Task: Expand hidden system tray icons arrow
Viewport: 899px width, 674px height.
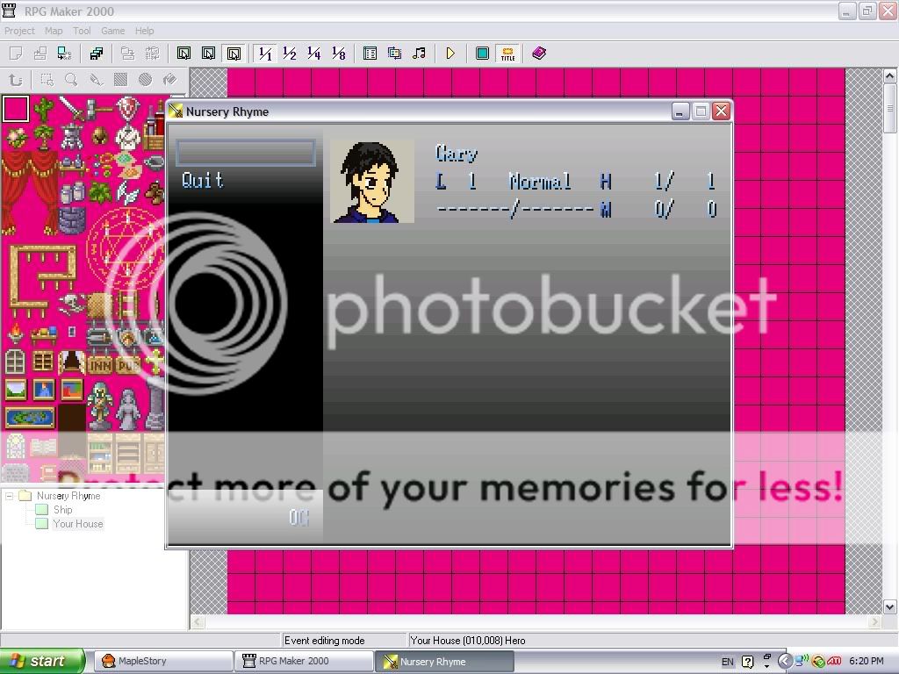Action: click(x=785, y=661)
